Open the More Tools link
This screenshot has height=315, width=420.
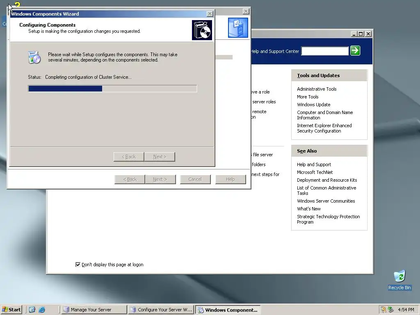(308, 97)
